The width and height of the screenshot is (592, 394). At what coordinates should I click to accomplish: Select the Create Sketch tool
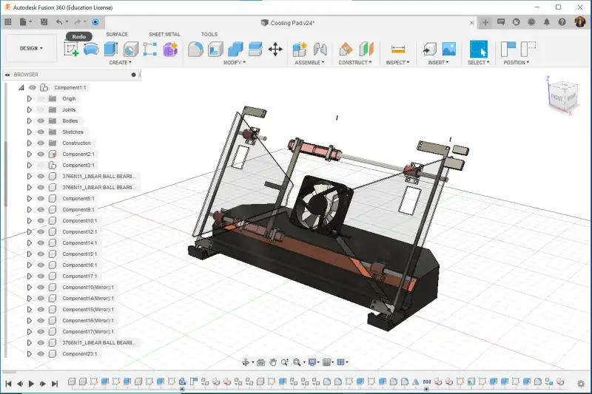[71, 49]
